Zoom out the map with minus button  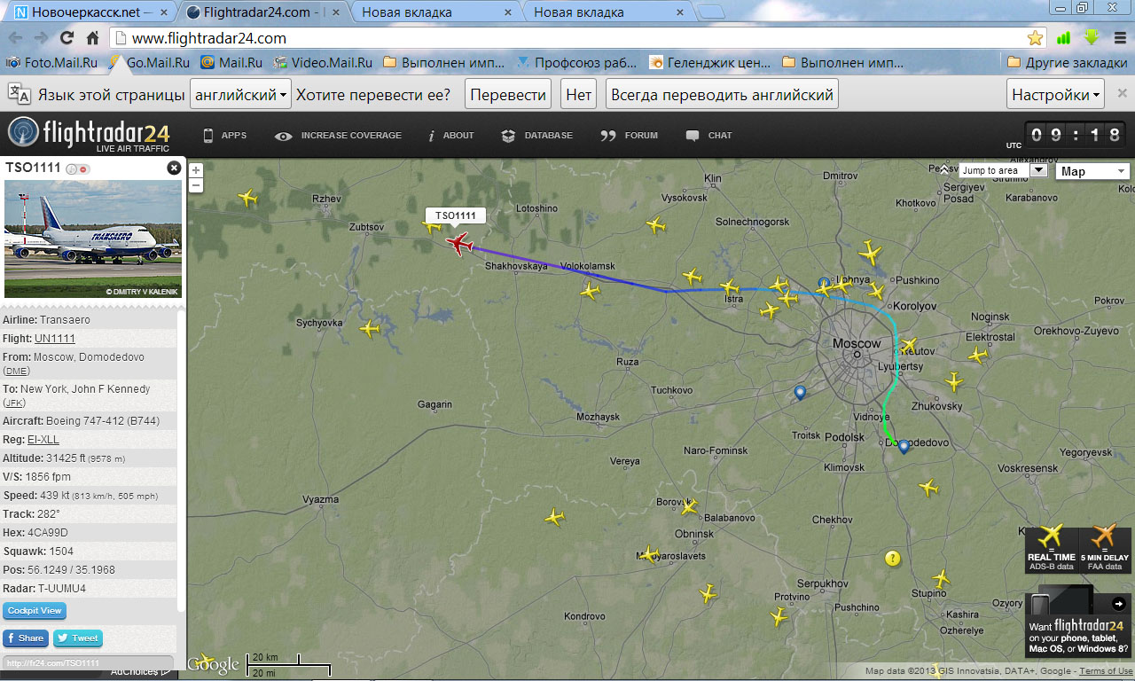coord(196,185)
